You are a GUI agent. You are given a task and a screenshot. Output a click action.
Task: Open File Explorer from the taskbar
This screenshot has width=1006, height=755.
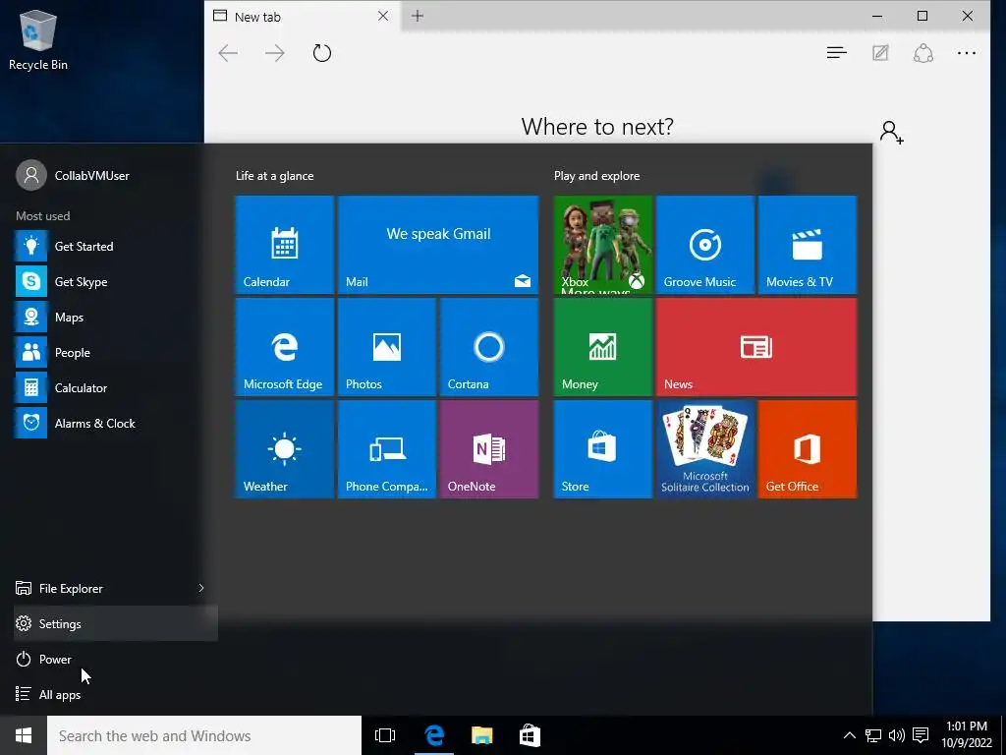[481, 735]
